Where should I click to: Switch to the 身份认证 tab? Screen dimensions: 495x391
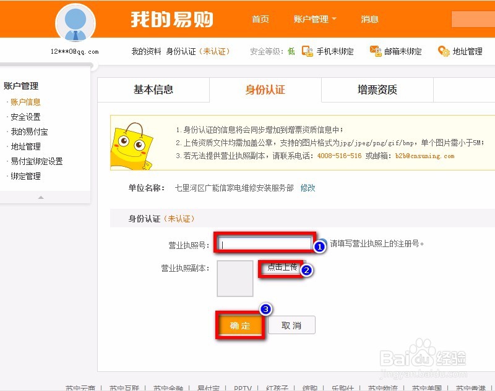coord(265,90)
